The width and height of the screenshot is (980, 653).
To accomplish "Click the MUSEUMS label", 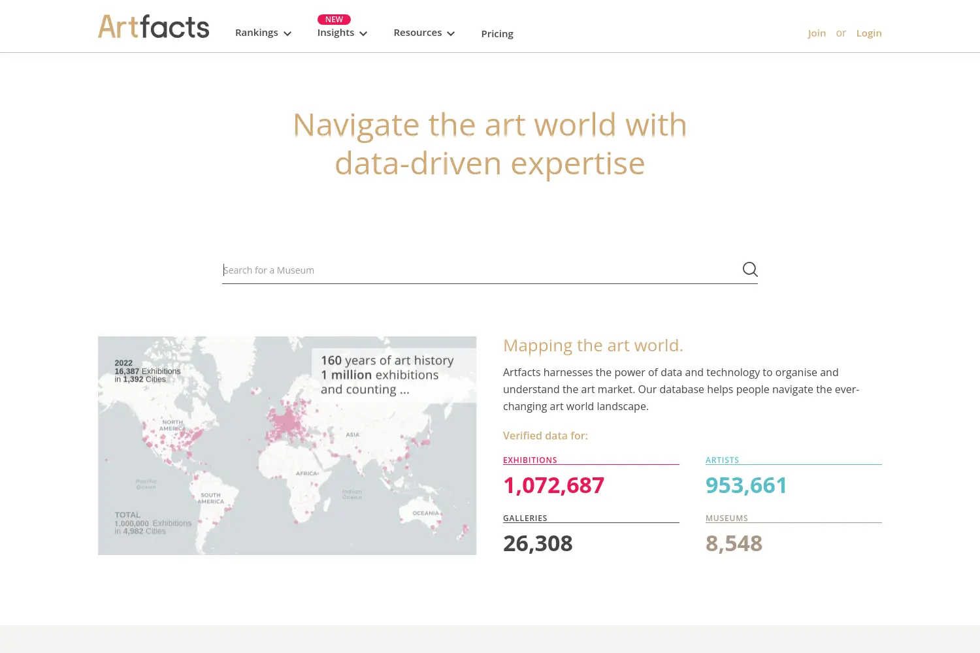I will click(x=727, y=518).
